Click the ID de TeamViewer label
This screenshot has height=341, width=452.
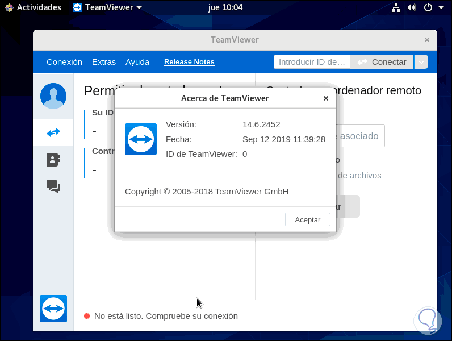(201, 154)
